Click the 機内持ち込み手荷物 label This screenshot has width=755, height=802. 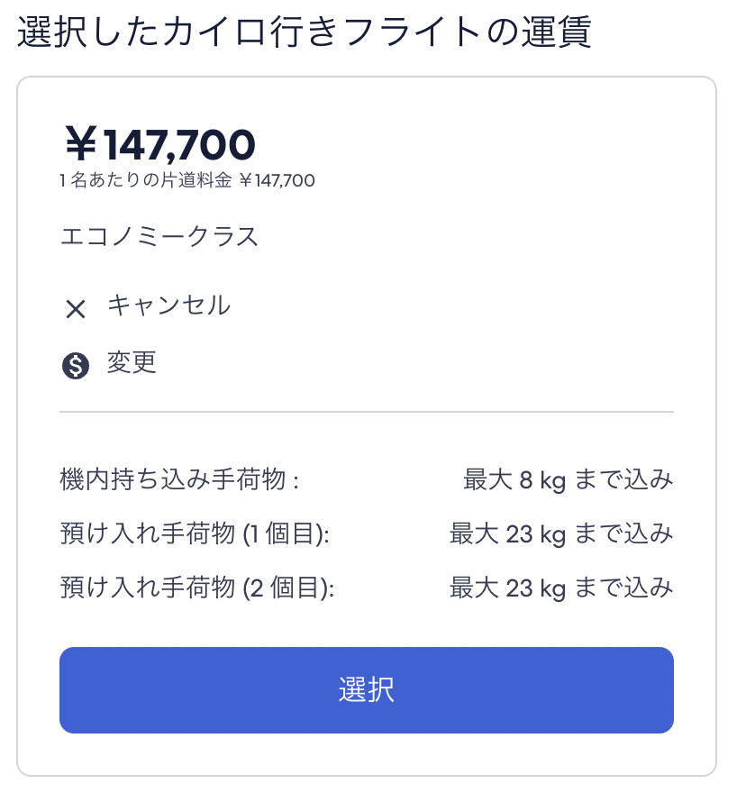[x=173, y=479]
